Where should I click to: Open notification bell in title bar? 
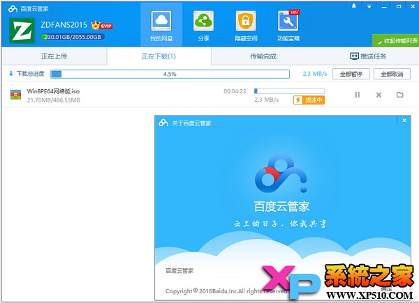tap(354, 6)
